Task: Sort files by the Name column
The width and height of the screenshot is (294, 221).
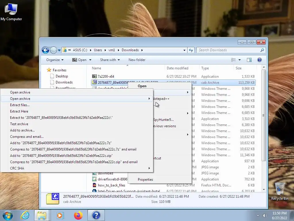Action: (x=127, y=68)
